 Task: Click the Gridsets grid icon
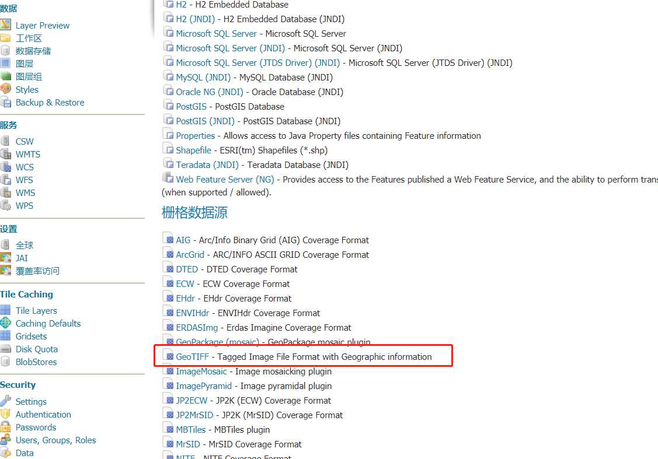click(5, 335)
